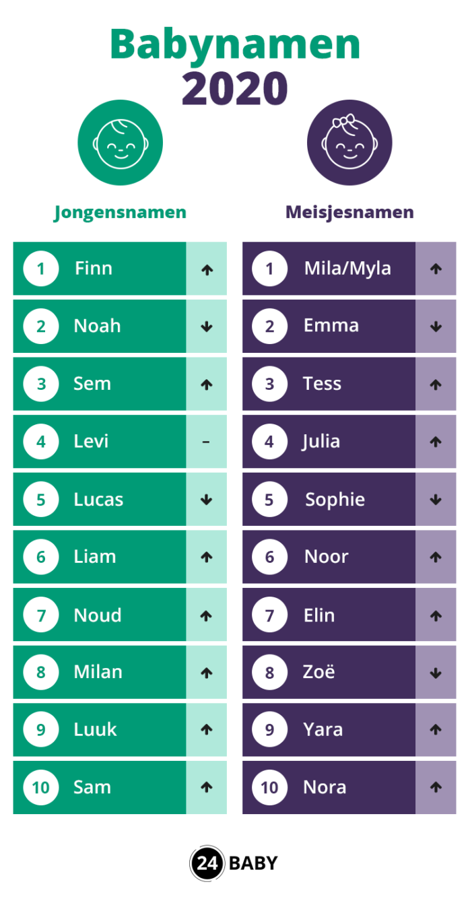Click the up arrow beside Mila/Myla

pyautogui.click(x=436, y=269)
